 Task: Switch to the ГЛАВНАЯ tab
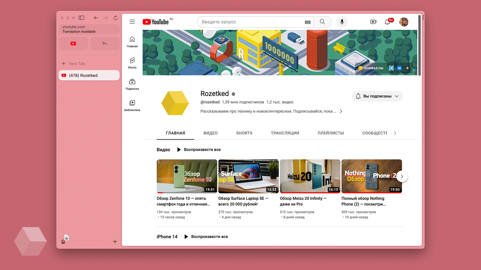(175, 133)
